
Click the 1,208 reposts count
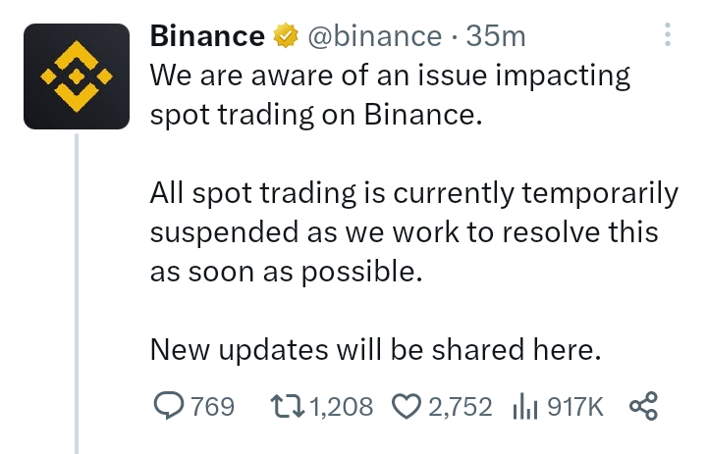342,407
